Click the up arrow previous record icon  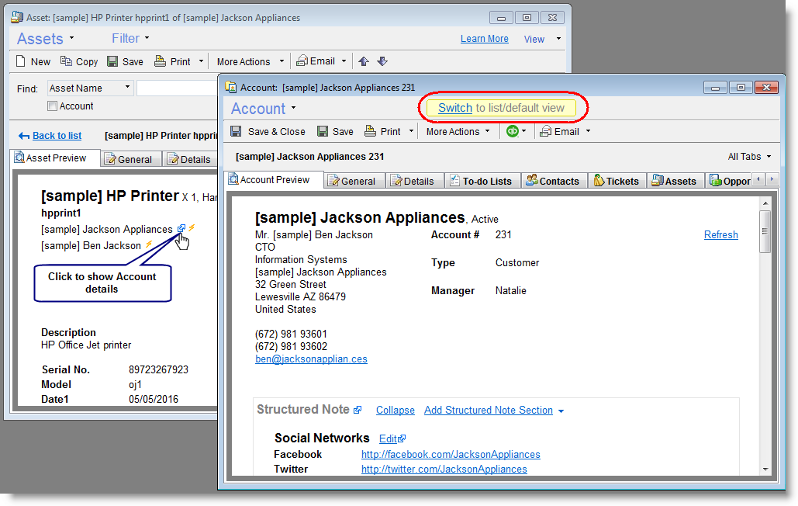[x=364, y=61]
